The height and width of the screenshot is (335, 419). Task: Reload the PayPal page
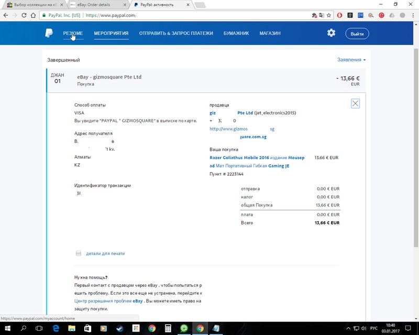(24, 15)
